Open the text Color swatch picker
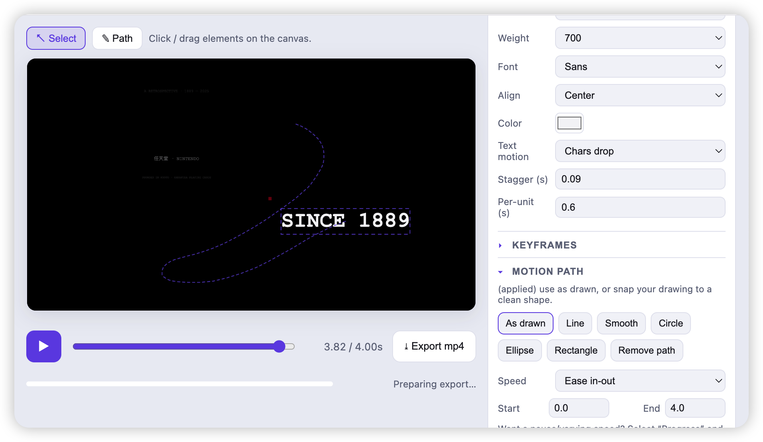763x442 pixels. pyautogui.click(x=569, y=123)
